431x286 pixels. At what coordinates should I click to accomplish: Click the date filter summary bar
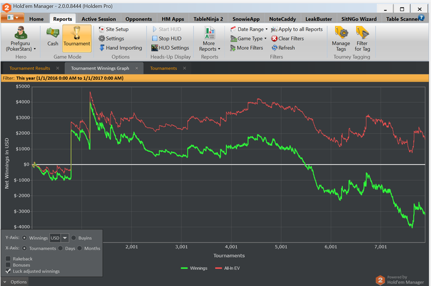click(215, 78)
